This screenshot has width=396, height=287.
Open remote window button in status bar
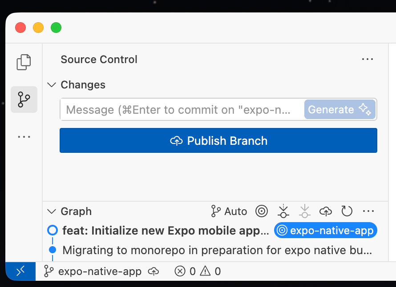(20, 271)
